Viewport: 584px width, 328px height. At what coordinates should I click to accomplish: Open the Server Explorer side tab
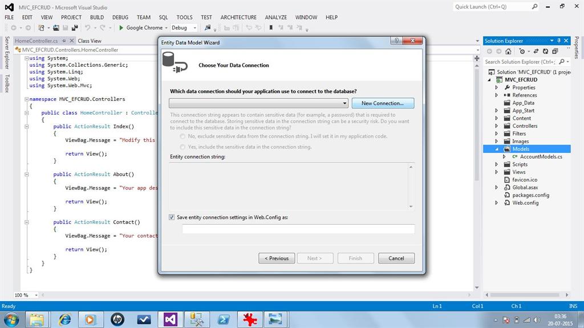pos(7,52)
